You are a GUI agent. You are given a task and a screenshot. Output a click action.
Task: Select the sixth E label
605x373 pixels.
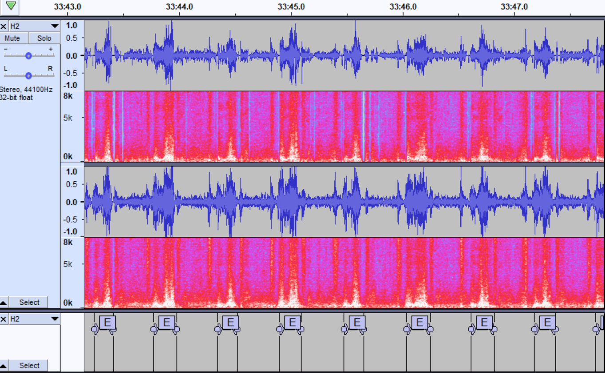tap(419, 322)
